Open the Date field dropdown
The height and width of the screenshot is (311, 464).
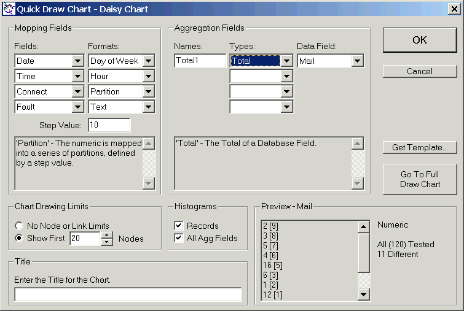(x=77, y=61)
